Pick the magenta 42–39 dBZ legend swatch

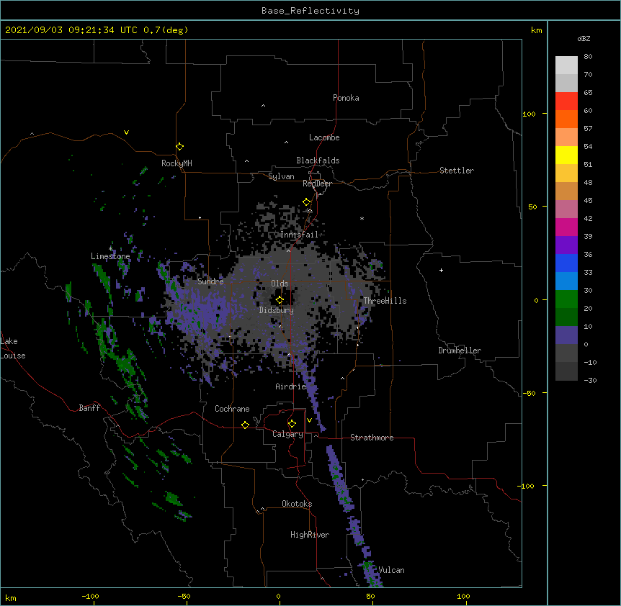click(x=566, y=227)
